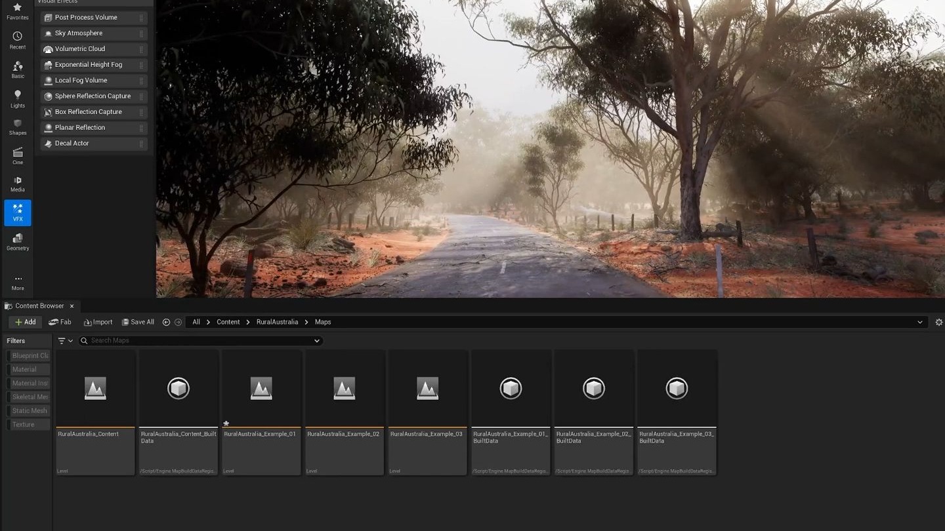This screenshot has height=531, width=945.
Task: Expand the chevron after RuralAustralia breadcrumb
Action: tap(306, 323)
